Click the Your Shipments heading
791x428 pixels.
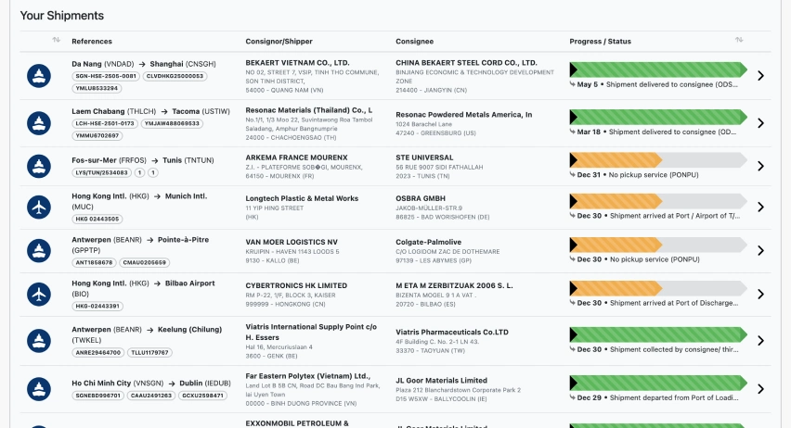(62, 16)
